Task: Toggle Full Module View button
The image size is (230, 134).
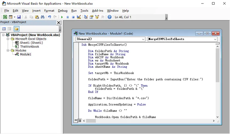Action: click(80, 121)
